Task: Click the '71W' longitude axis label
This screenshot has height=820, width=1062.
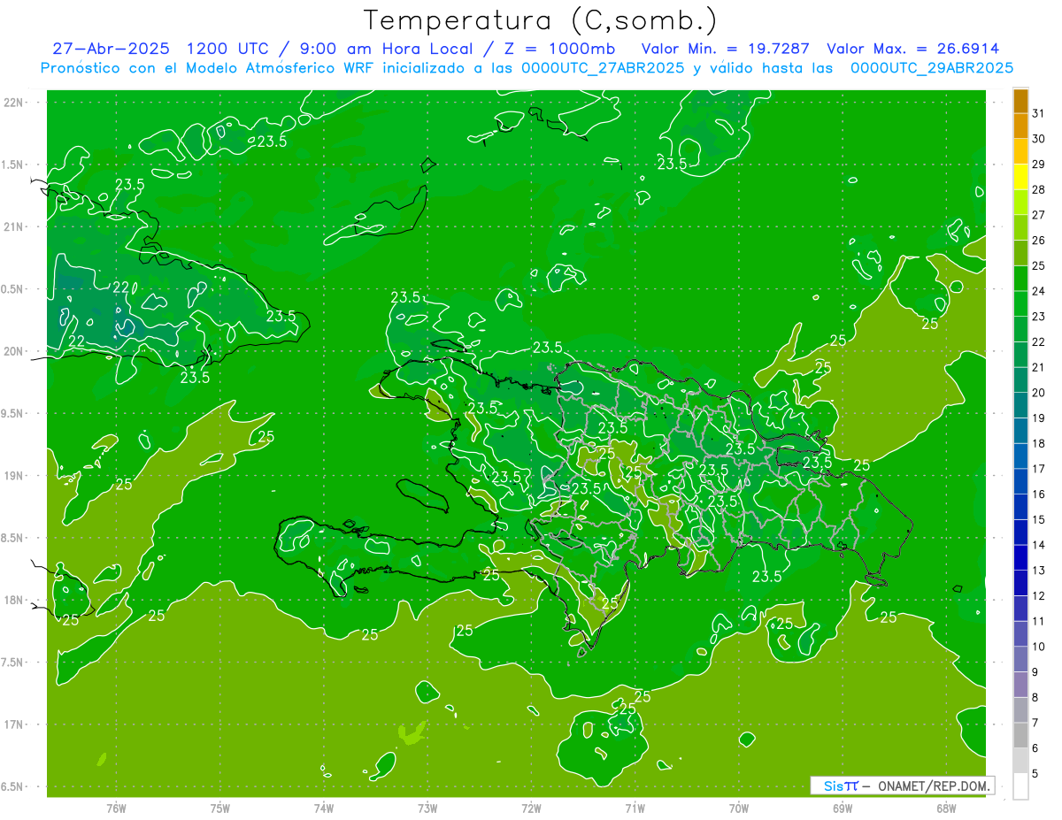Action: 635,808
